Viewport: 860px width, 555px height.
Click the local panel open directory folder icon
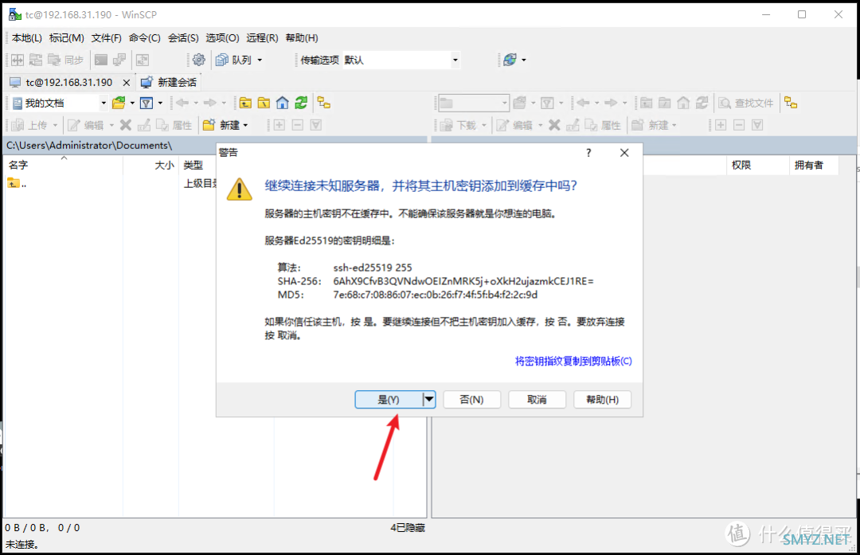coord(119,103)
